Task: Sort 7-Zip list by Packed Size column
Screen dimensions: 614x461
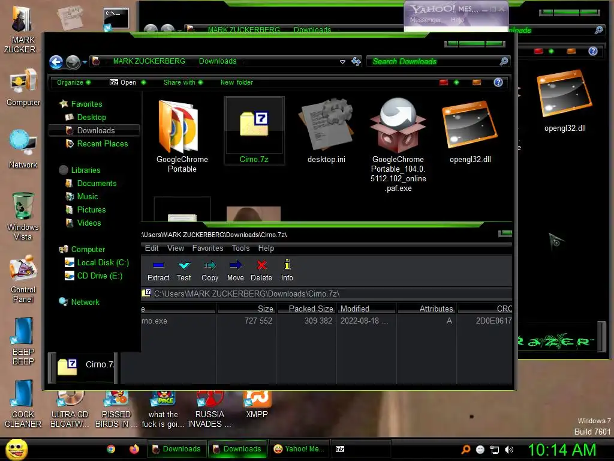Action: pos(306,309)
